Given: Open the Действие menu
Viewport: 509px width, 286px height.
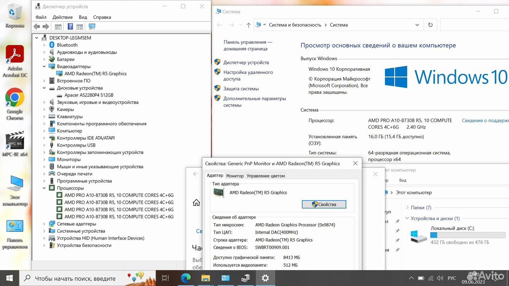Looking at the screenshot, I should 62,17.
